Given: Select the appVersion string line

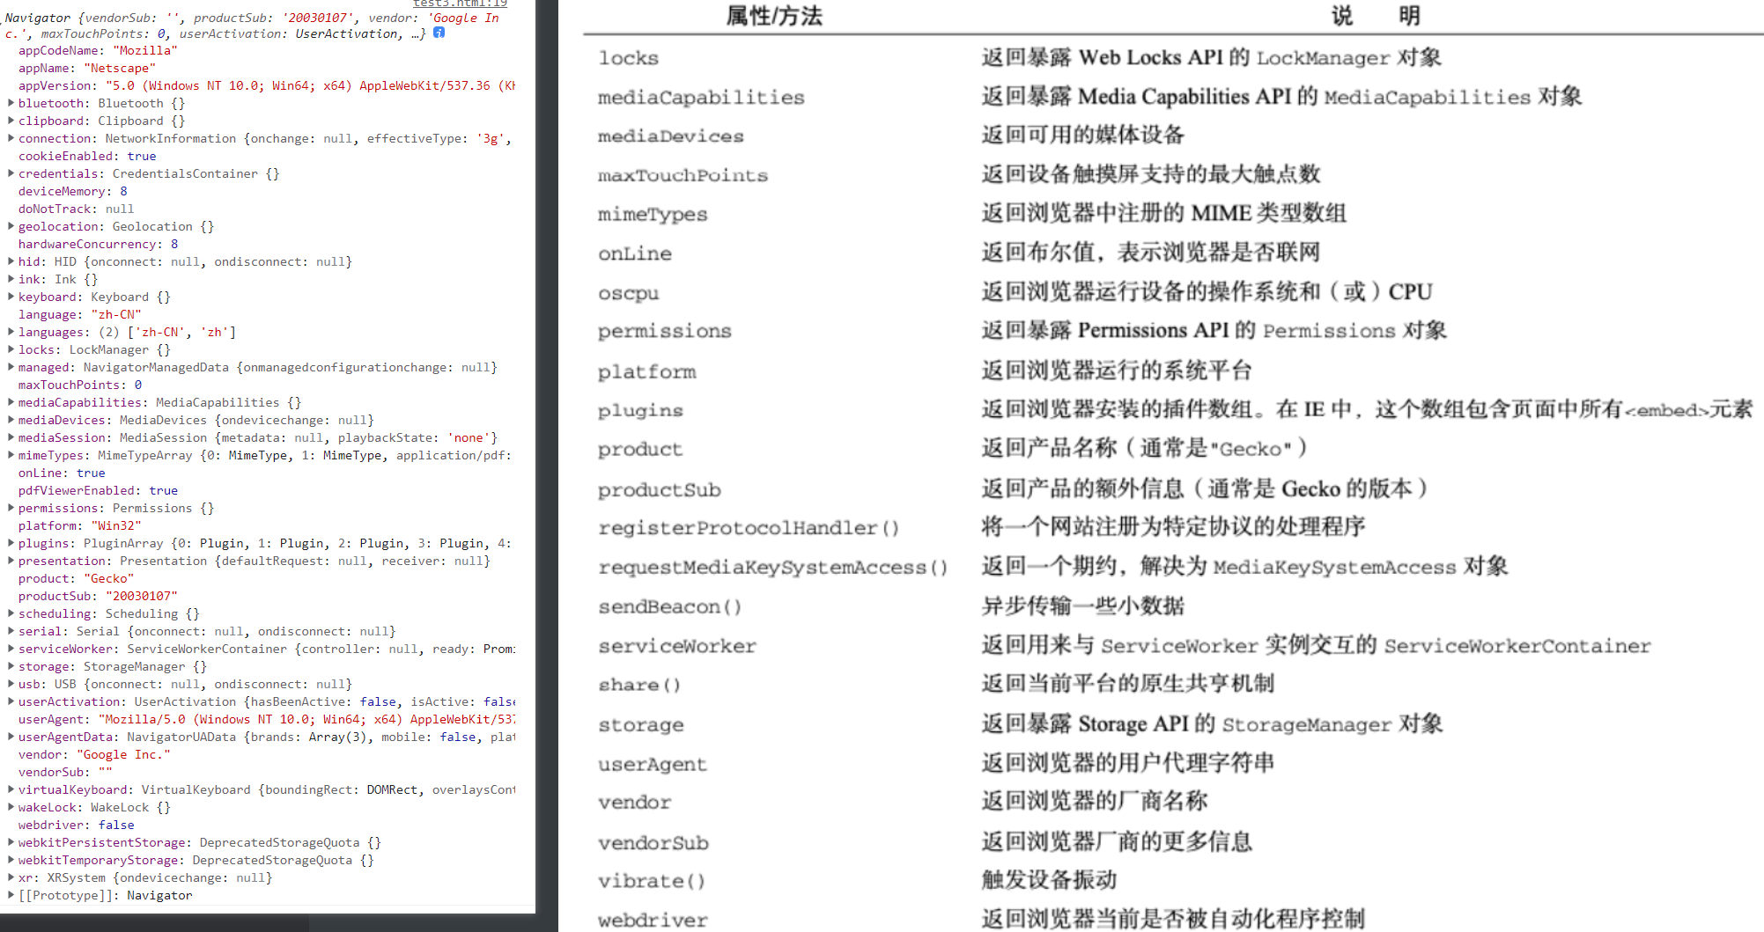Looking at the screenshot, I should click(x=267, y=85).
